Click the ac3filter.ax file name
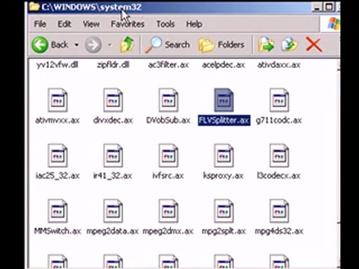359x269 pixels. [169, 65]
